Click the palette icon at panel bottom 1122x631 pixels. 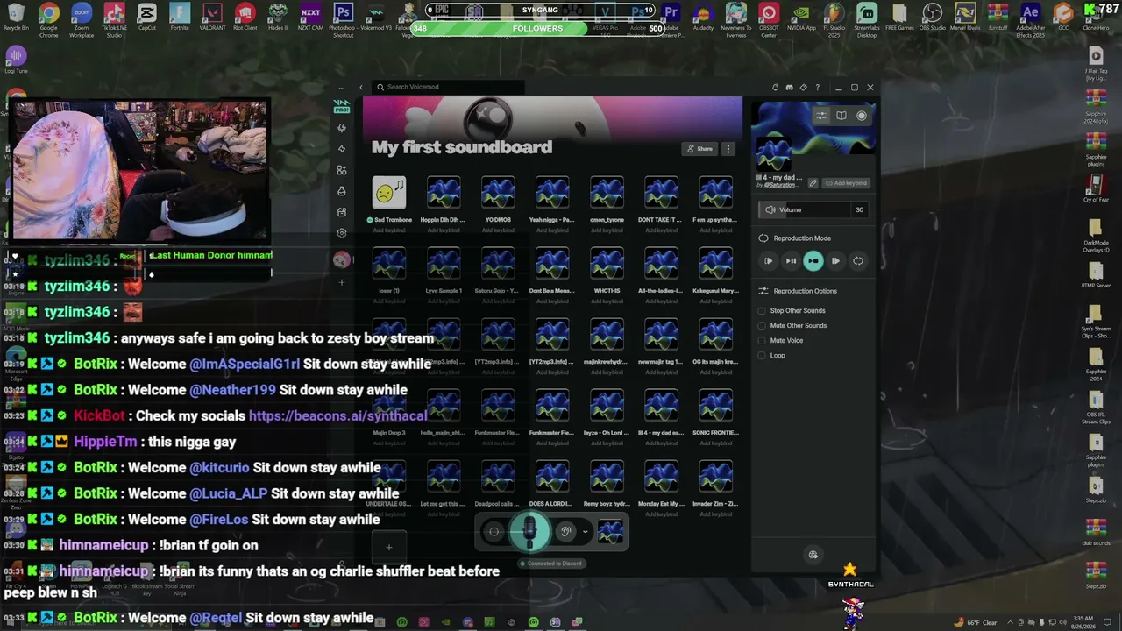(x=813, y=555)
